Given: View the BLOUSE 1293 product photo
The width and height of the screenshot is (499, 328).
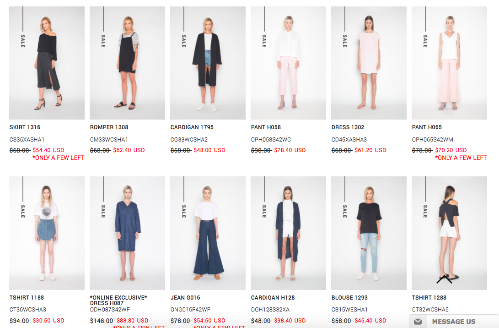Looking at the screenshot, I should pos(369,233).
